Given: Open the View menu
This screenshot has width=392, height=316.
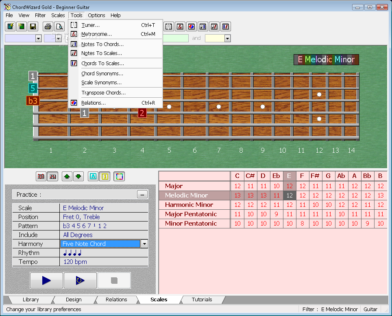Looking at the screenshot, I should pos(24,15).
